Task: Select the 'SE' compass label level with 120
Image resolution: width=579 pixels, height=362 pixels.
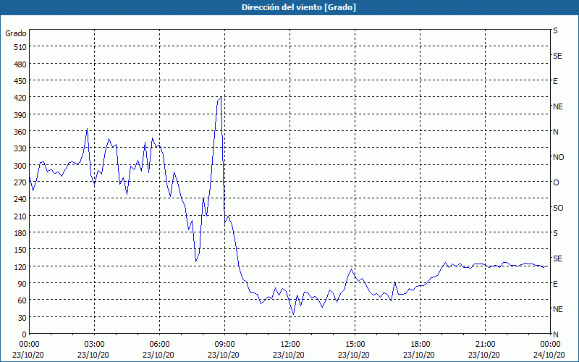Action: [557, 258]
